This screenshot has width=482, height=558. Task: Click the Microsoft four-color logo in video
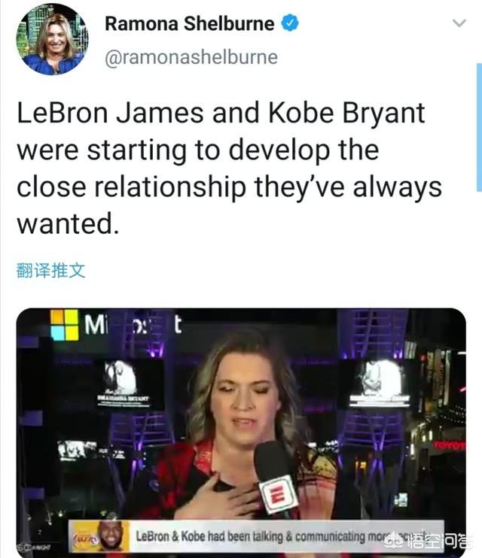pos(65,325)
